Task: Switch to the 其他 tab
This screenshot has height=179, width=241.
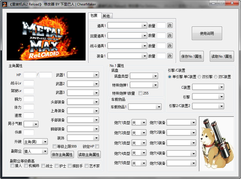Action: pos(106,16)
